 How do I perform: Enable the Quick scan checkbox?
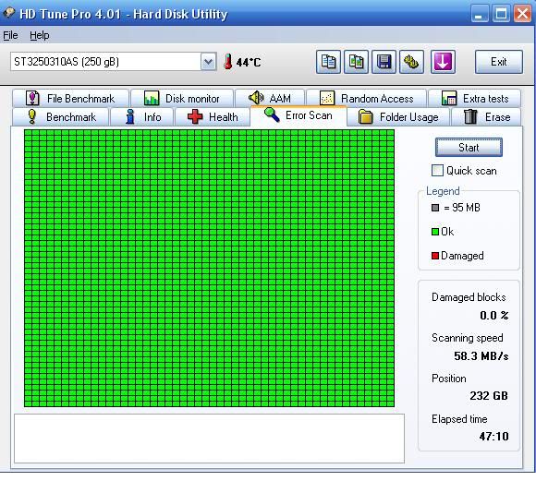click(437, 171)
